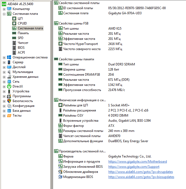Screen dimensions: 186x189
Task: Expand the Программы tree node
Action: pyautogui.click(x=4, y=96)
